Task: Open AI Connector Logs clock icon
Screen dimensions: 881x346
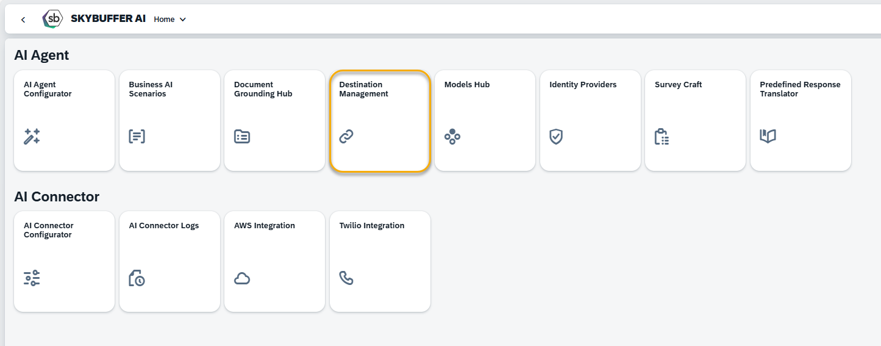Action: pos(137,278)
